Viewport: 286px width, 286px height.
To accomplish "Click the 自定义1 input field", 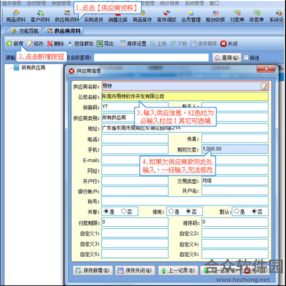I will pyautogui.click(x=135, y=233).
